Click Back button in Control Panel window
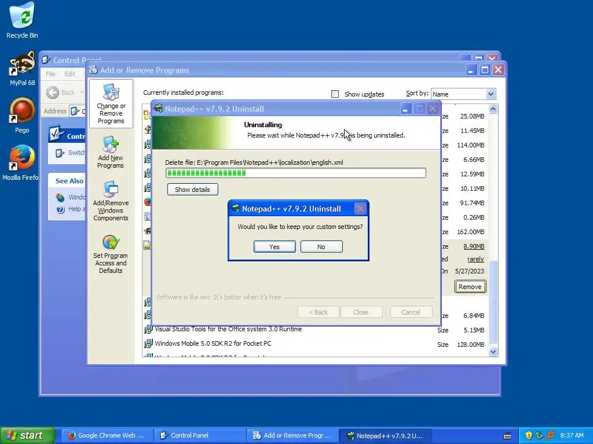This screenshot has width=593, height=444. (x=61, y=92)
